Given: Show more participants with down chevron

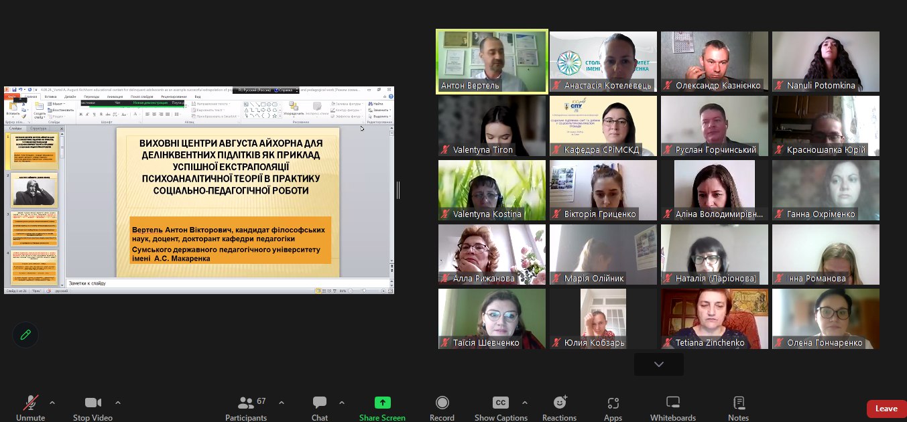Looking at the screenshot, I should click(658, 364).
